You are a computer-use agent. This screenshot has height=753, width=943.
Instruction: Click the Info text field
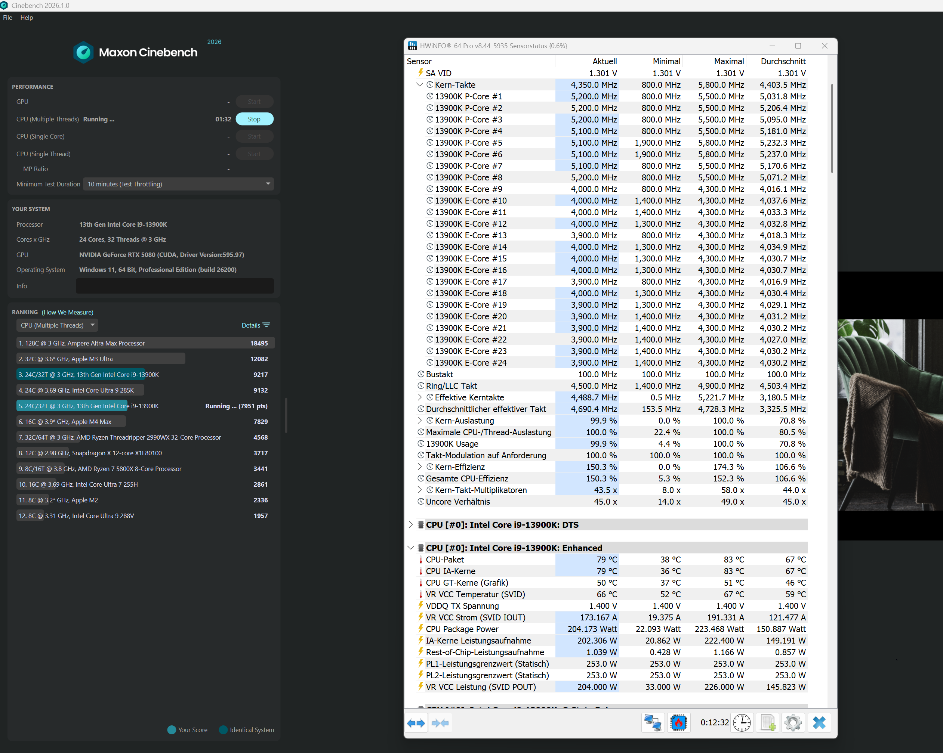click(x=175, y=286)
